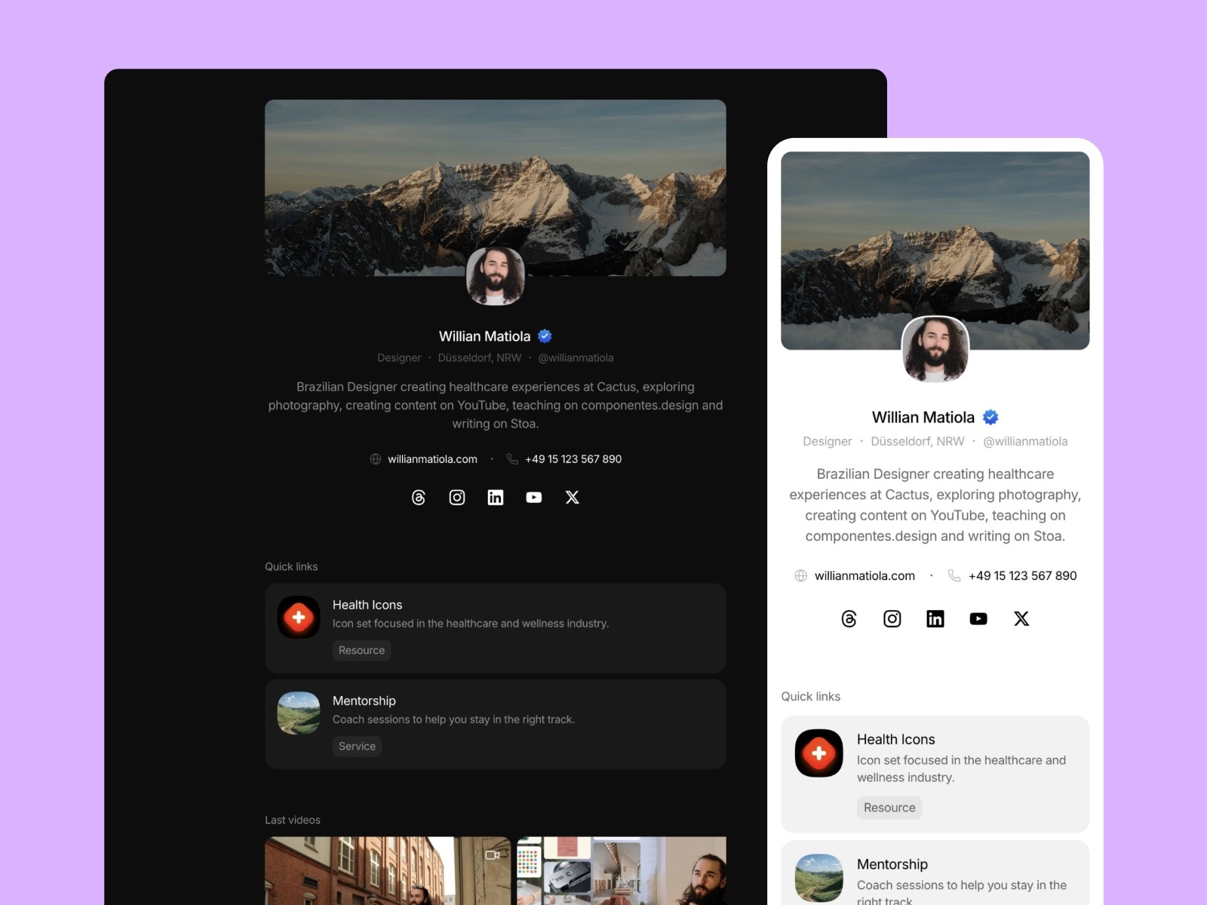Open X icon in dark profile
Image resolution: width=1207 pixels, height=905 pixels.
[x=573, y=497]
